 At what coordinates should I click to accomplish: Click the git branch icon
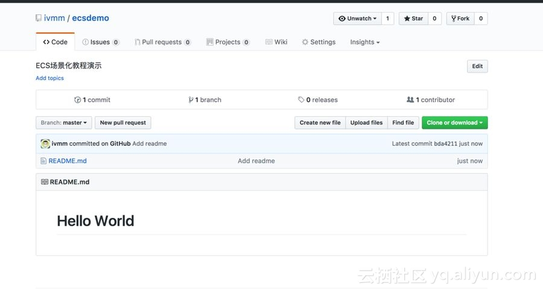pos(191,100)
